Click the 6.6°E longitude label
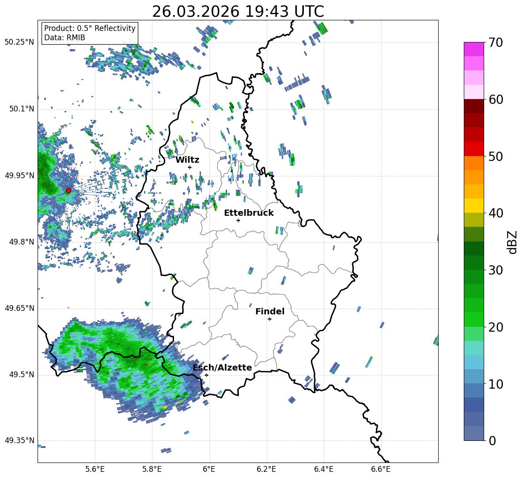 point(381,469)
